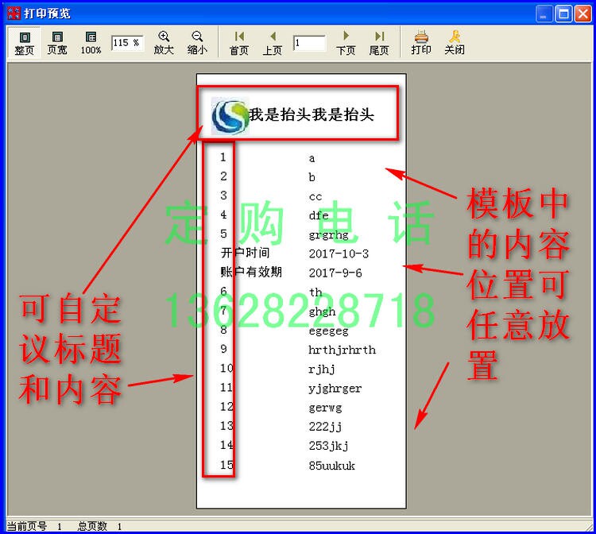Image resolution: width=596 pixels, height=534 pixels.
Task: Click the label 开户时间
Action: tap(246, 253)
